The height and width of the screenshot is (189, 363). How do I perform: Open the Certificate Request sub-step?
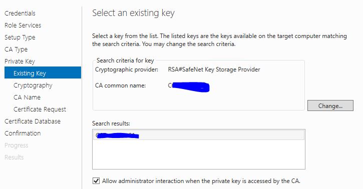tap(40, 109)
